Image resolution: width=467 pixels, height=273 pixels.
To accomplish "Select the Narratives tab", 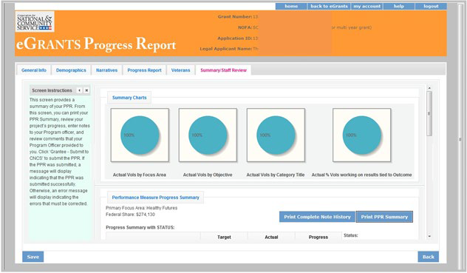I will pos(106,70).
